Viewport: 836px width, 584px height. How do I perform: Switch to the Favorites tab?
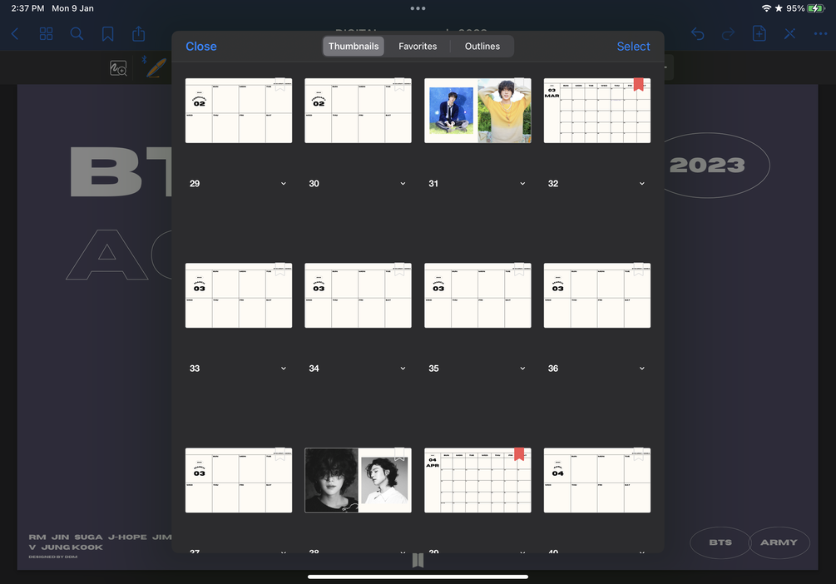click(418, 47)
